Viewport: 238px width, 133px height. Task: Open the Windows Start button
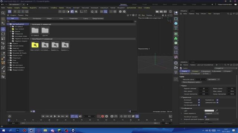point(3,130)
